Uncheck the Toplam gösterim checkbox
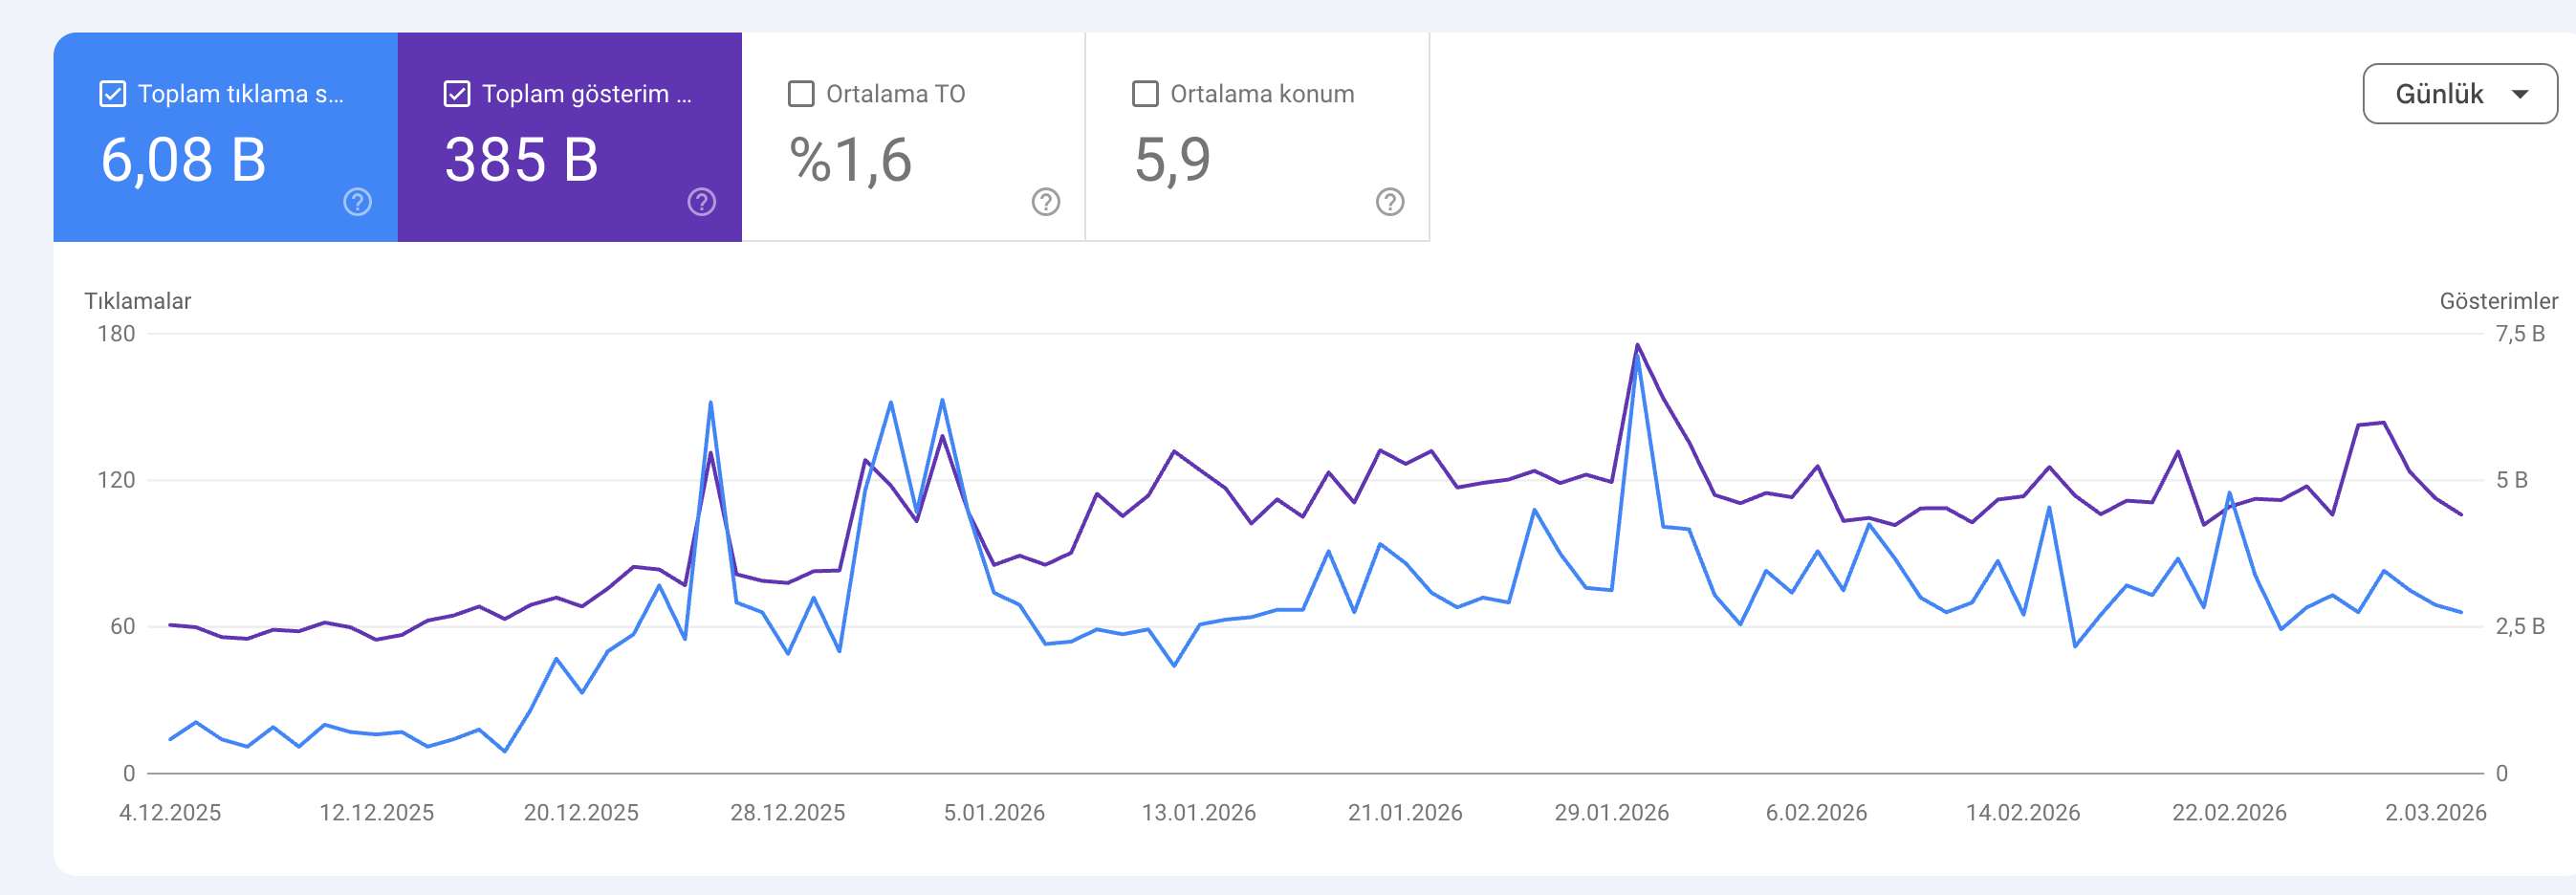 (x=456, y=93)
